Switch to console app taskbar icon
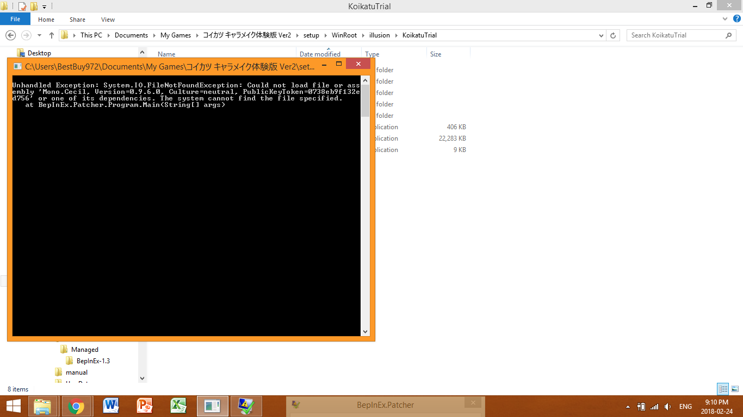 tap(212, 406)
